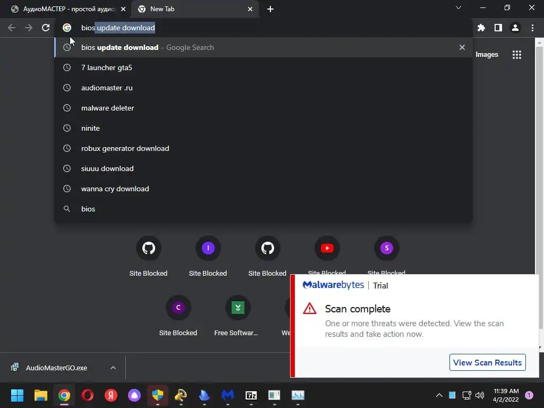This screenshot has height=408, width=544.
Task: Switch to the АудиоМАСТЕР tab
Action: click(69, 9)
